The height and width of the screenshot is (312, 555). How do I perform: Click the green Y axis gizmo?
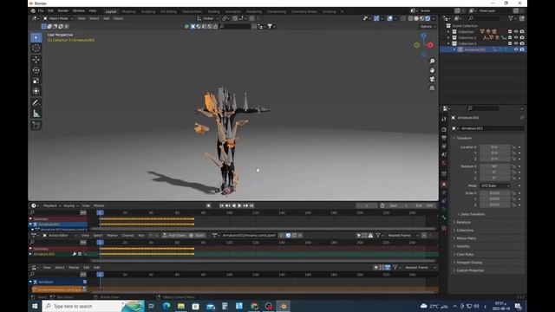pyautogui.click(x=417, y=45)
